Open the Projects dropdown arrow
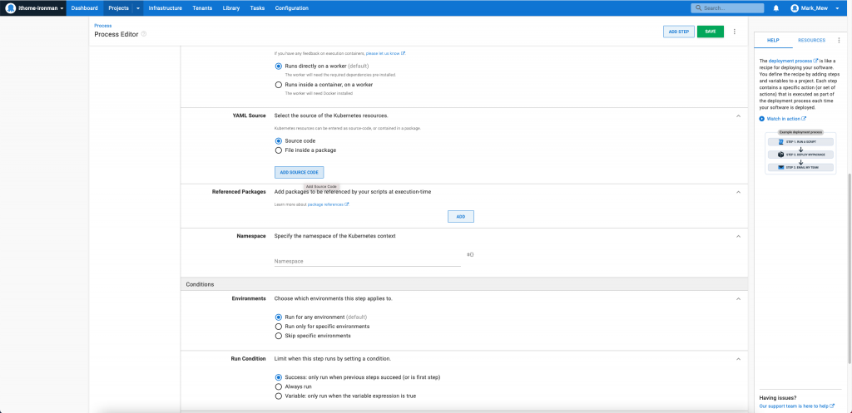 [138, 8]
